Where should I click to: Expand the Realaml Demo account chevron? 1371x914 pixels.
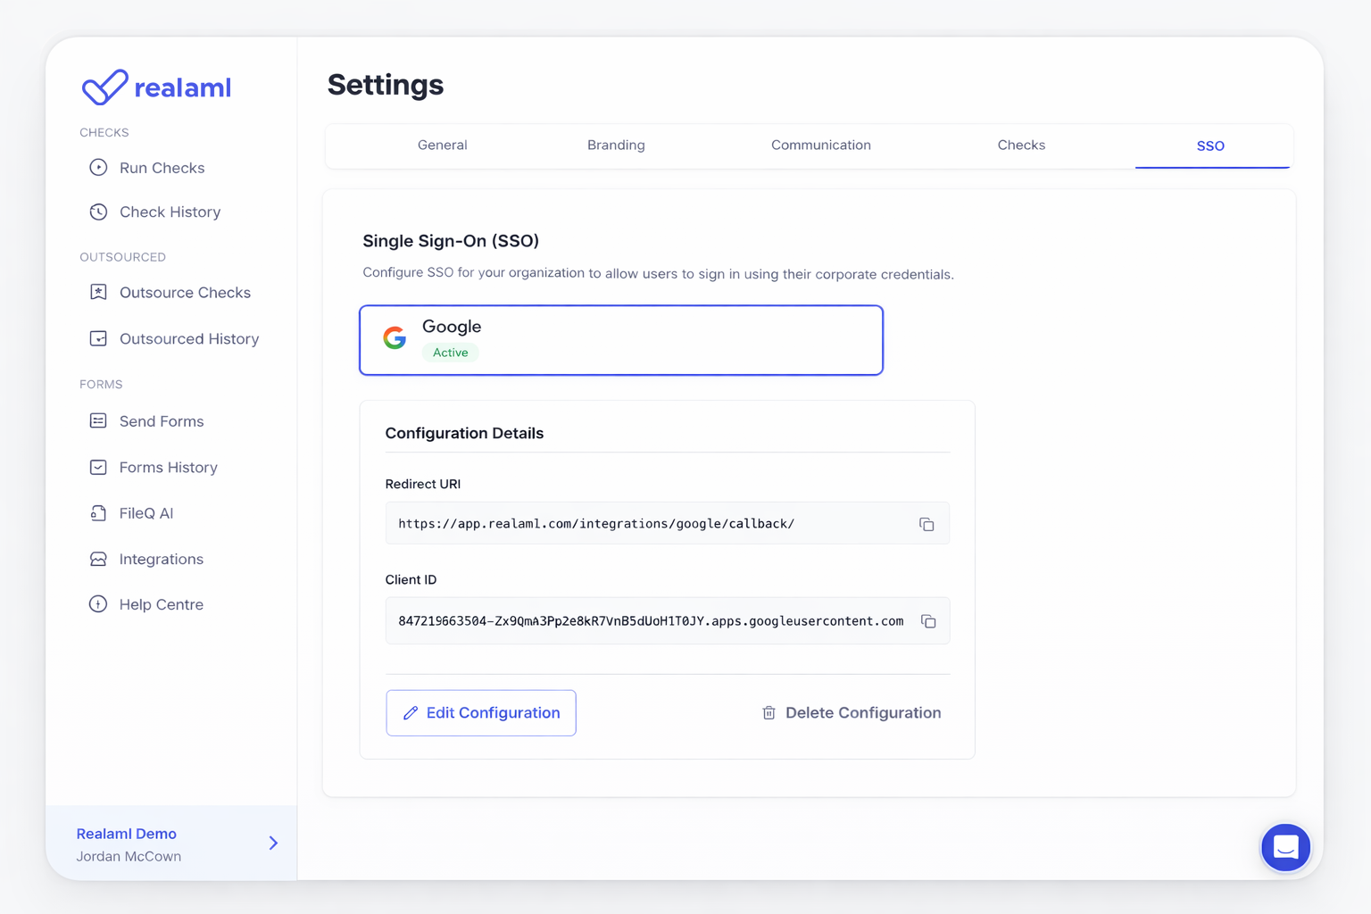273,843
